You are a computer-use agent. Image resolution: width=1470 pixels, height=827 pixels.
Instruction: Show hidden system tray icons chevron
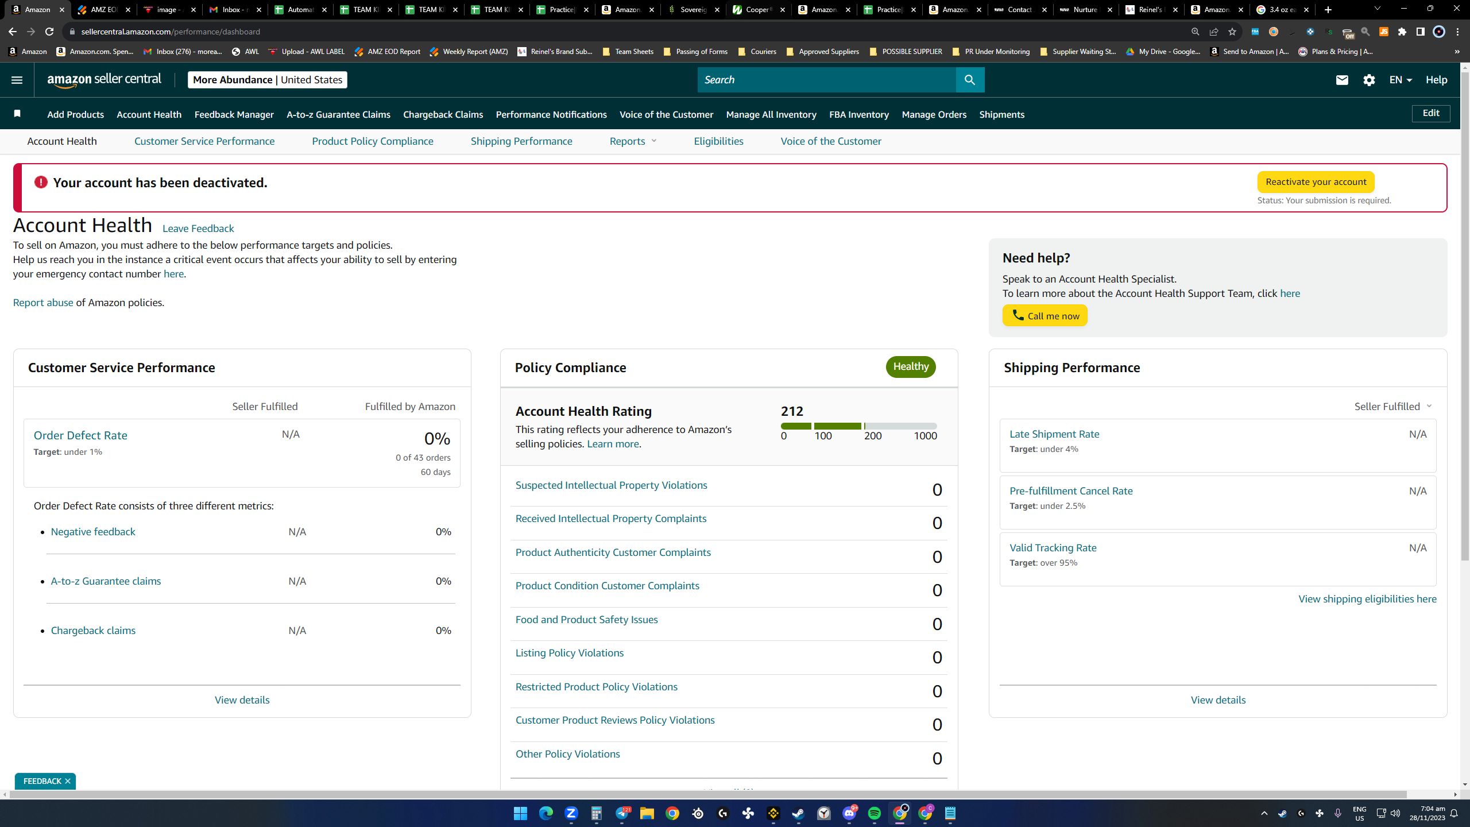coord(1264,813)
